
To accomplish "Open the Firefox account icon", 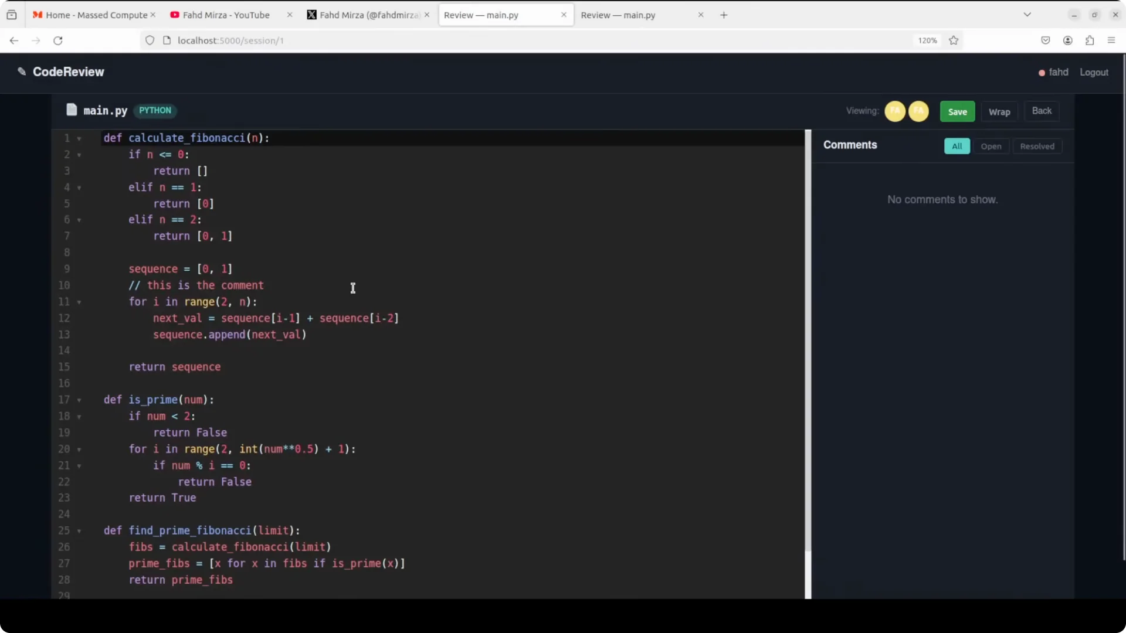I will [1068, 40].
